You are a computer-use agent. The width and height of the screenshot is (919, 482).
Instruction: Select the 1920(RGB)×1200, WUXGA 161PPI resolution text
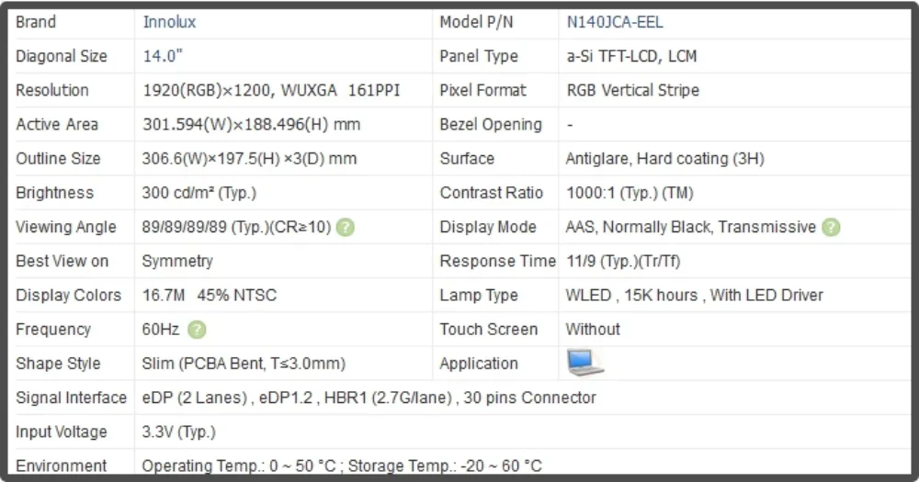click(271, 90)
